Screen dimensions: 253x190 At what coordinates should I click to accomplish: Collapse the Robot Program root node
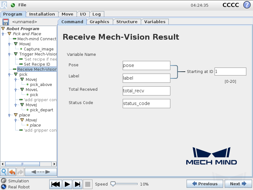click(3, 29)
